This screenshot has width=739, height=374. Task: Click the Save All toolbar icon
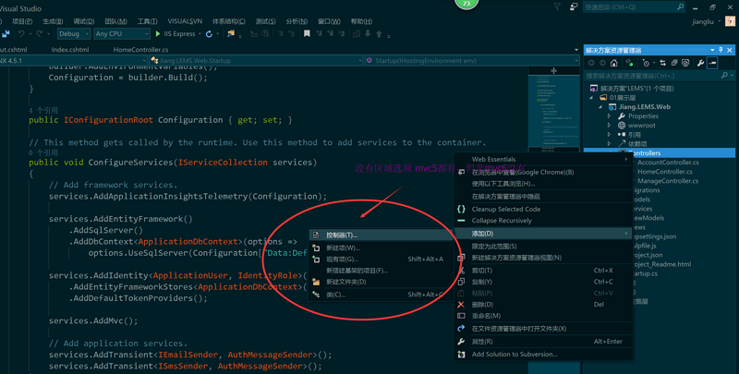pos(6,34)
